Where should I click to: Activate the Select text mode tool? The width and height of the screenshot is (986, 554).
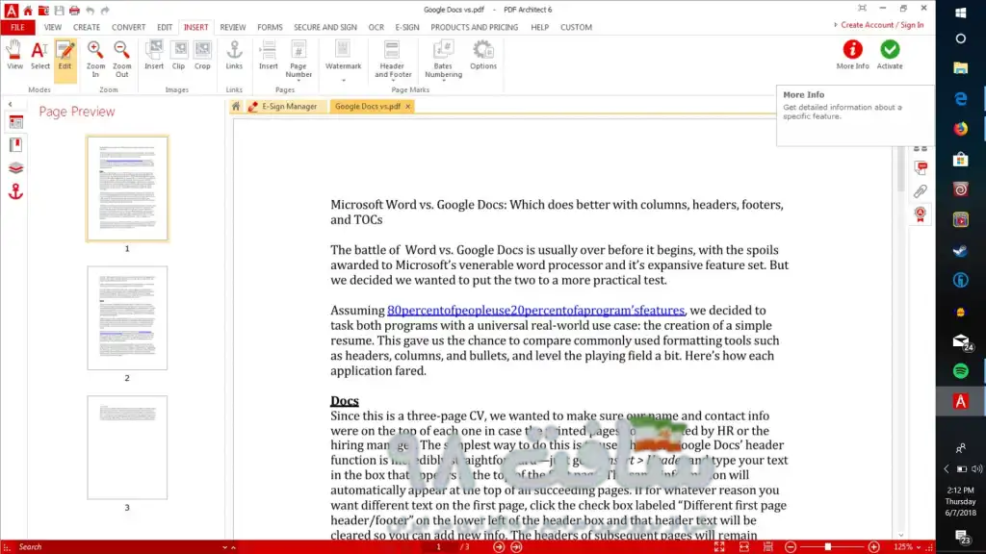tap(39, 55)
